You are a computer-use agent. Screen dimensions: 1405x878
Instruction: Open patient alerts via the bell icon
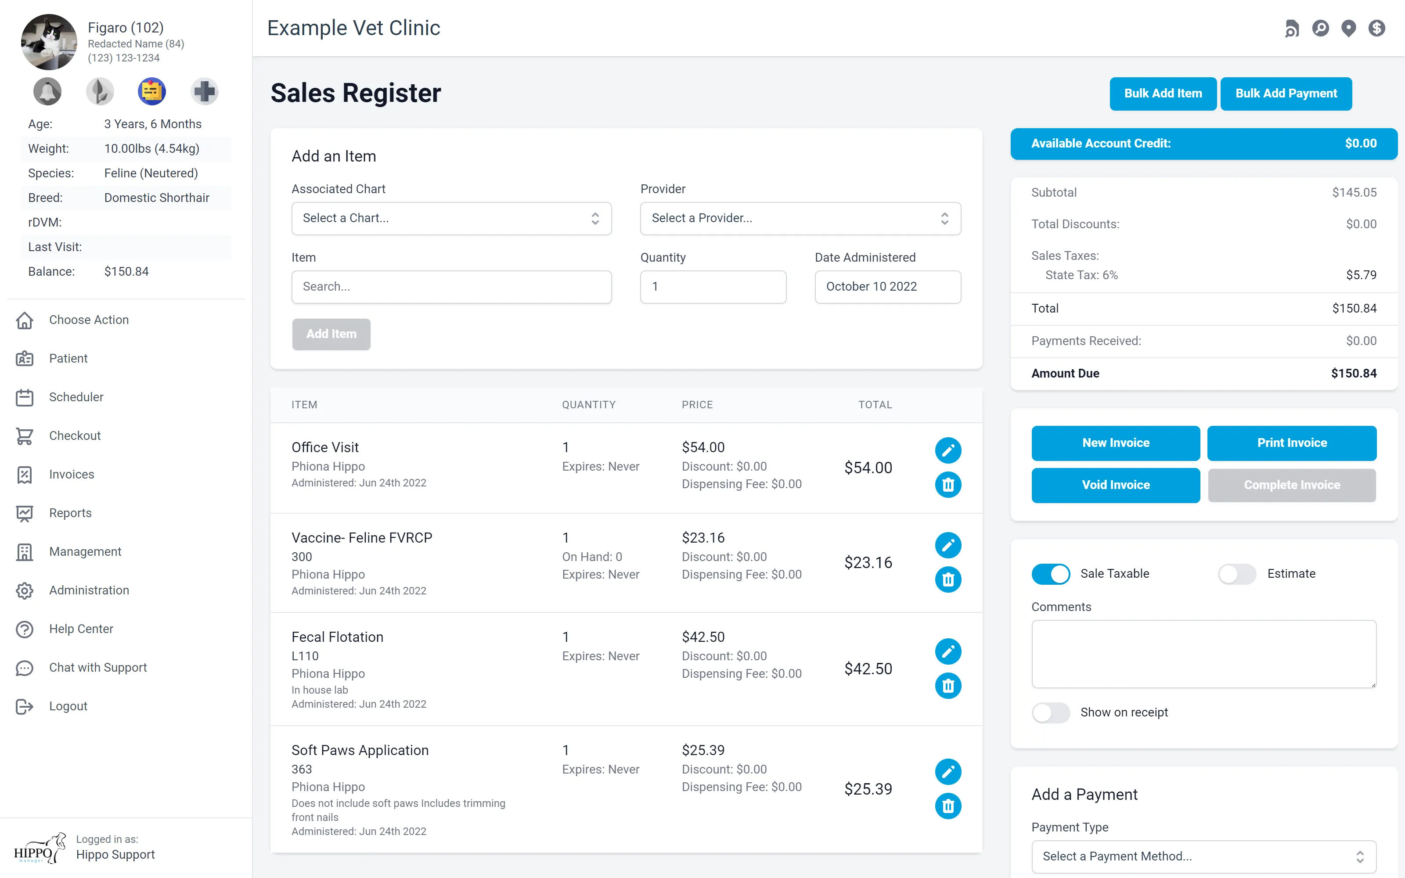(47, 91)
